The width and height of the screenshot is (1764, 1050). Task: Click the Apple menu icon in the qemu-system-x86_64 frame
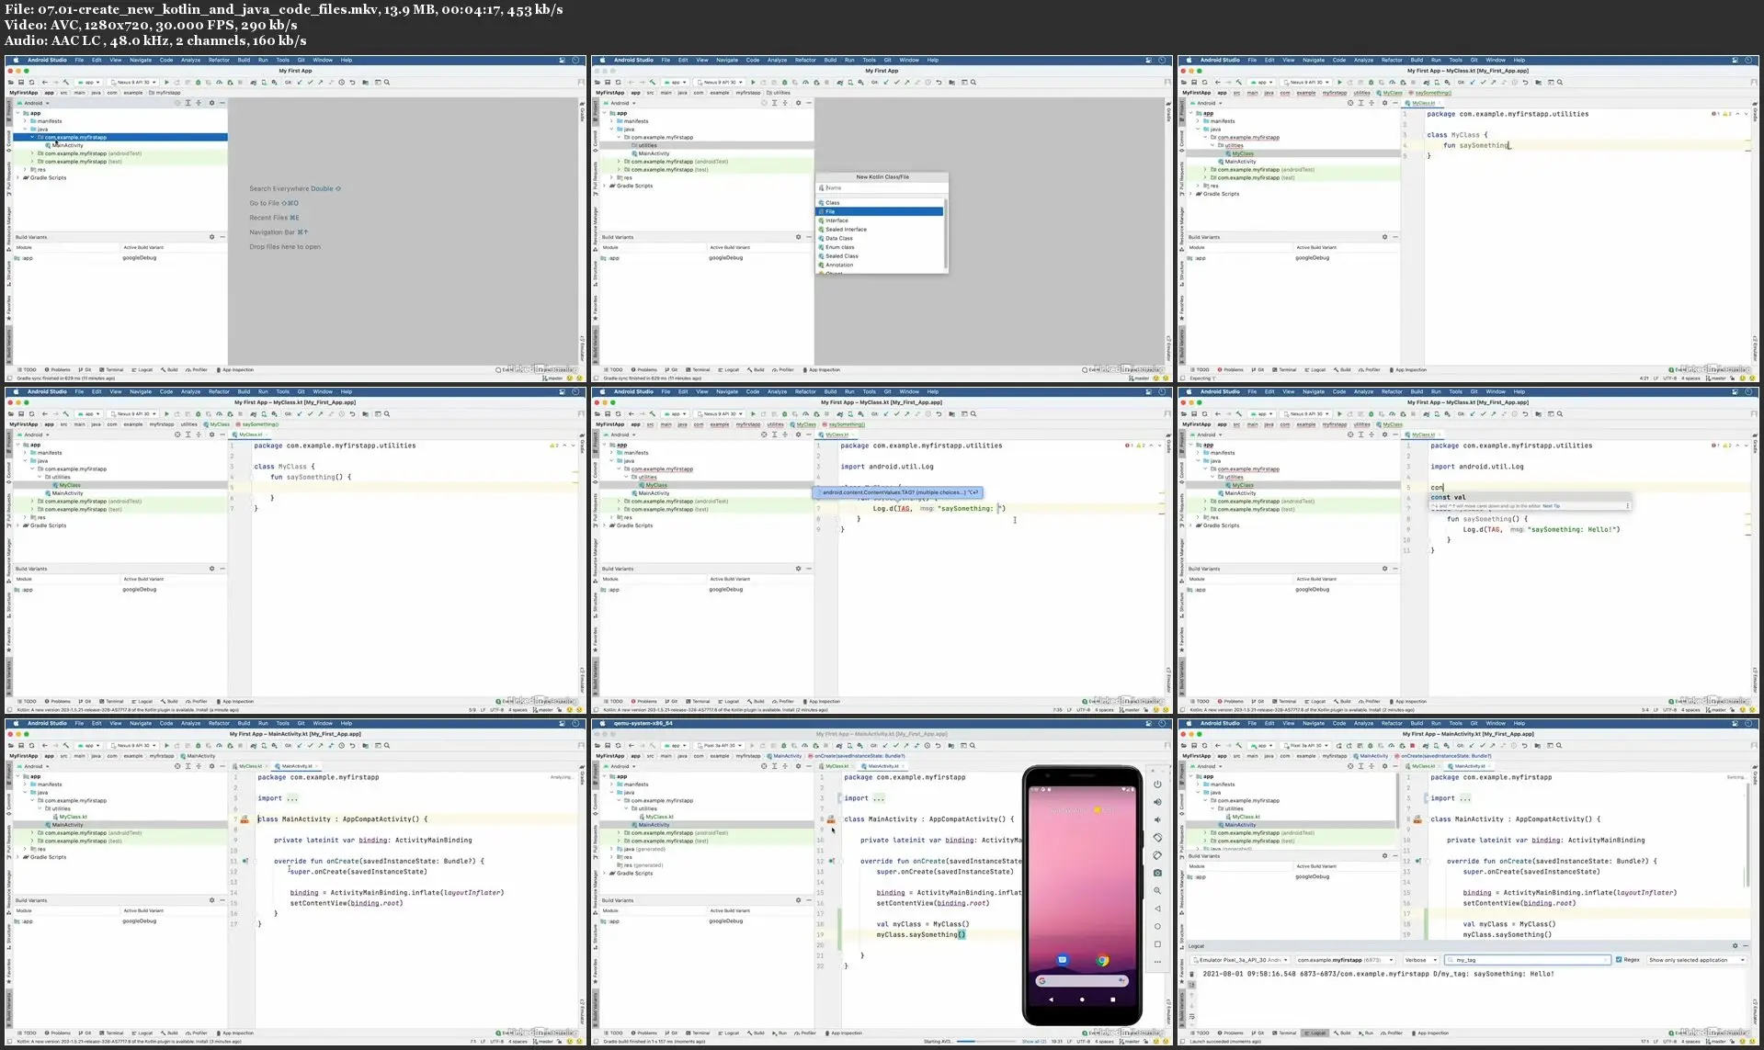tap(602, 723)
